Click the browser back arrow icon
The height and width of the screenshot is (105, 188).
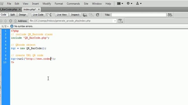(1, 21)
